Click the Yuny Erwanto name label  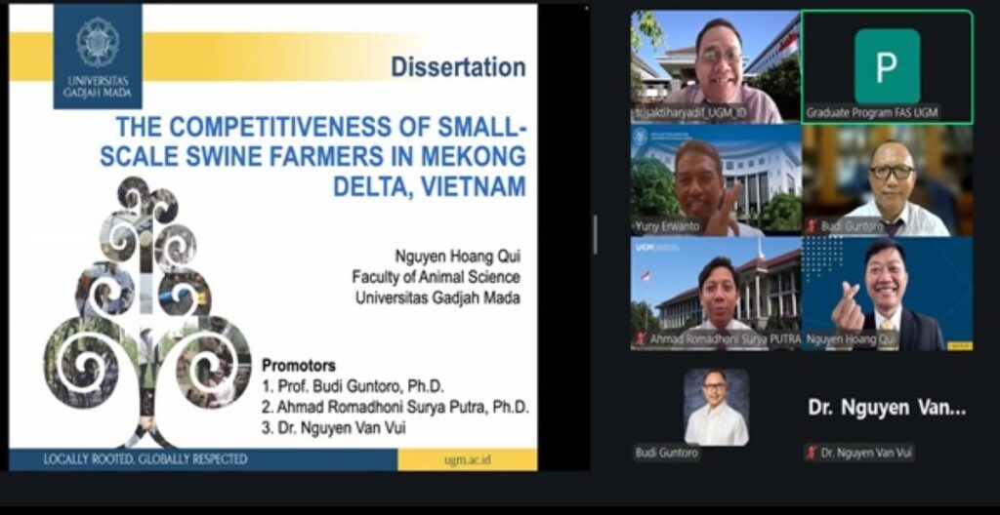[x=664, y=226]
